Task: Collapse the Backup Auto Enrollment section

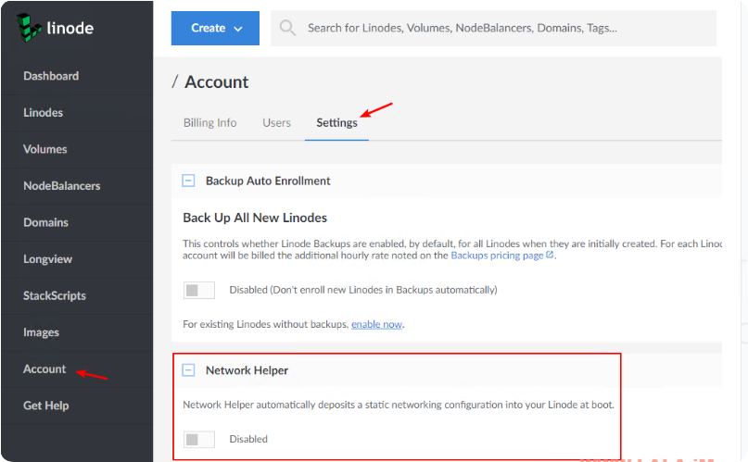Action: (x=188, y=181)
